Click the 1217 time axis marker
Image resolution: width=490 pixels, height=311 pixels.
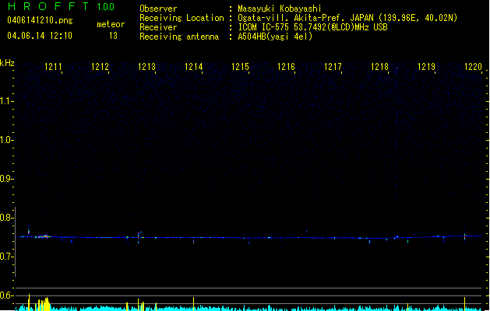click(333, 67)
